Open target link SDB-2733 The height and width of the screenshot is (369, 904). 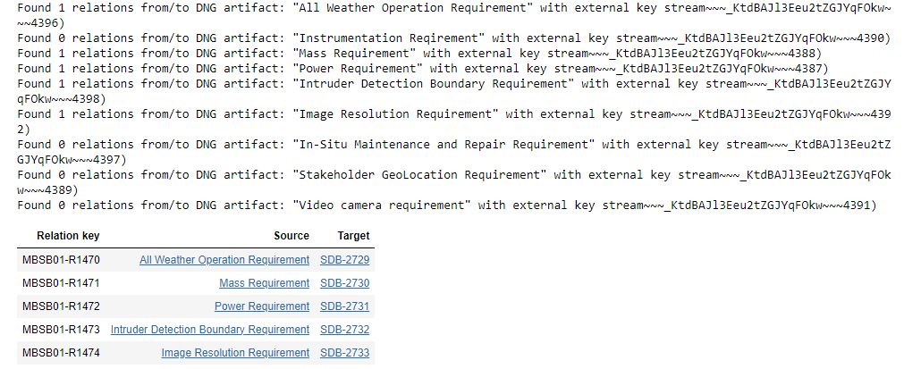point(344,353)
